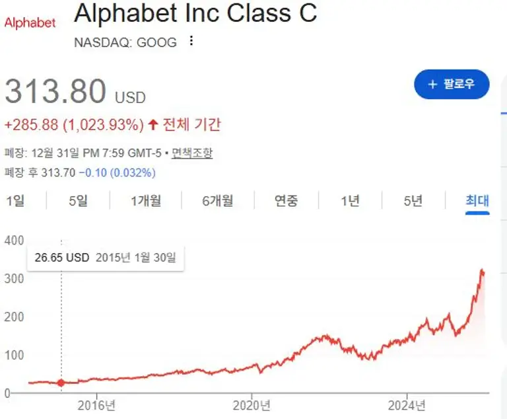Click the NASDAQ: GOOG ticker text
Viewport: 507px width, 419px height.
[x=125, y=42]
